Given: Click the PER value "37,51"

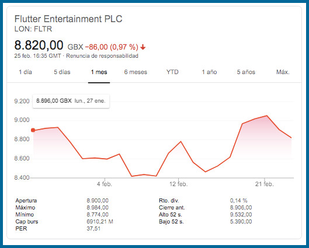Looking at the screenshot, I should point(93,229).
